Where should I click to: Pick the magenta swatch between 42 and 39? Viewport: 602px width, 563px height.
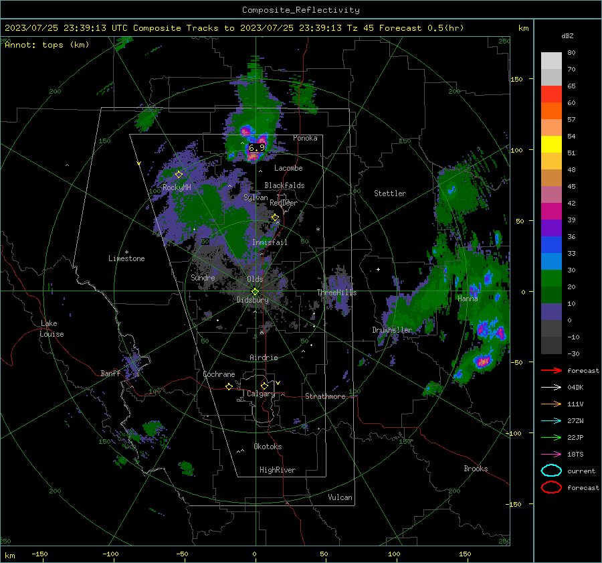click(551, 212)
